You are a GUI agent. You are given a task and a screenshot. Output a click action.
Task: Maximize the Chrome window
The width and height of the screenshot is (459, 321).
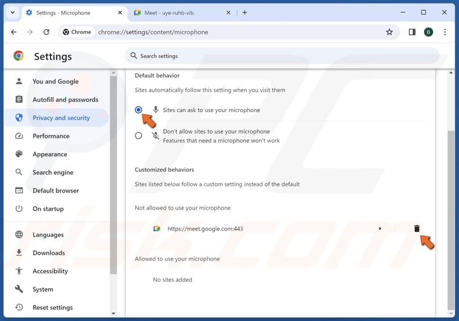[424, 12]
